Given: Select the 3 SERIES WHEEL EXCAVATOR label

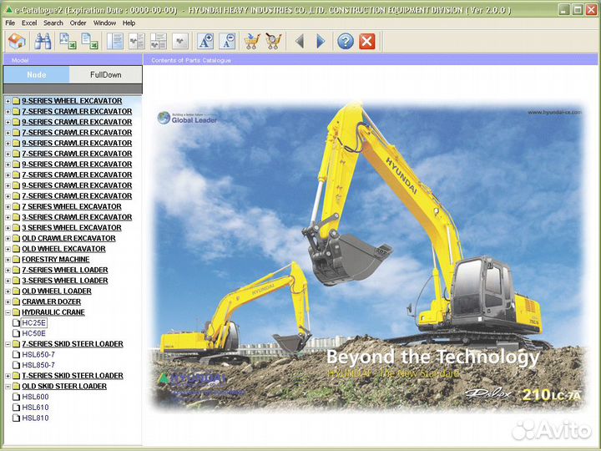Looking at the screenshot, I should [72, 228].
